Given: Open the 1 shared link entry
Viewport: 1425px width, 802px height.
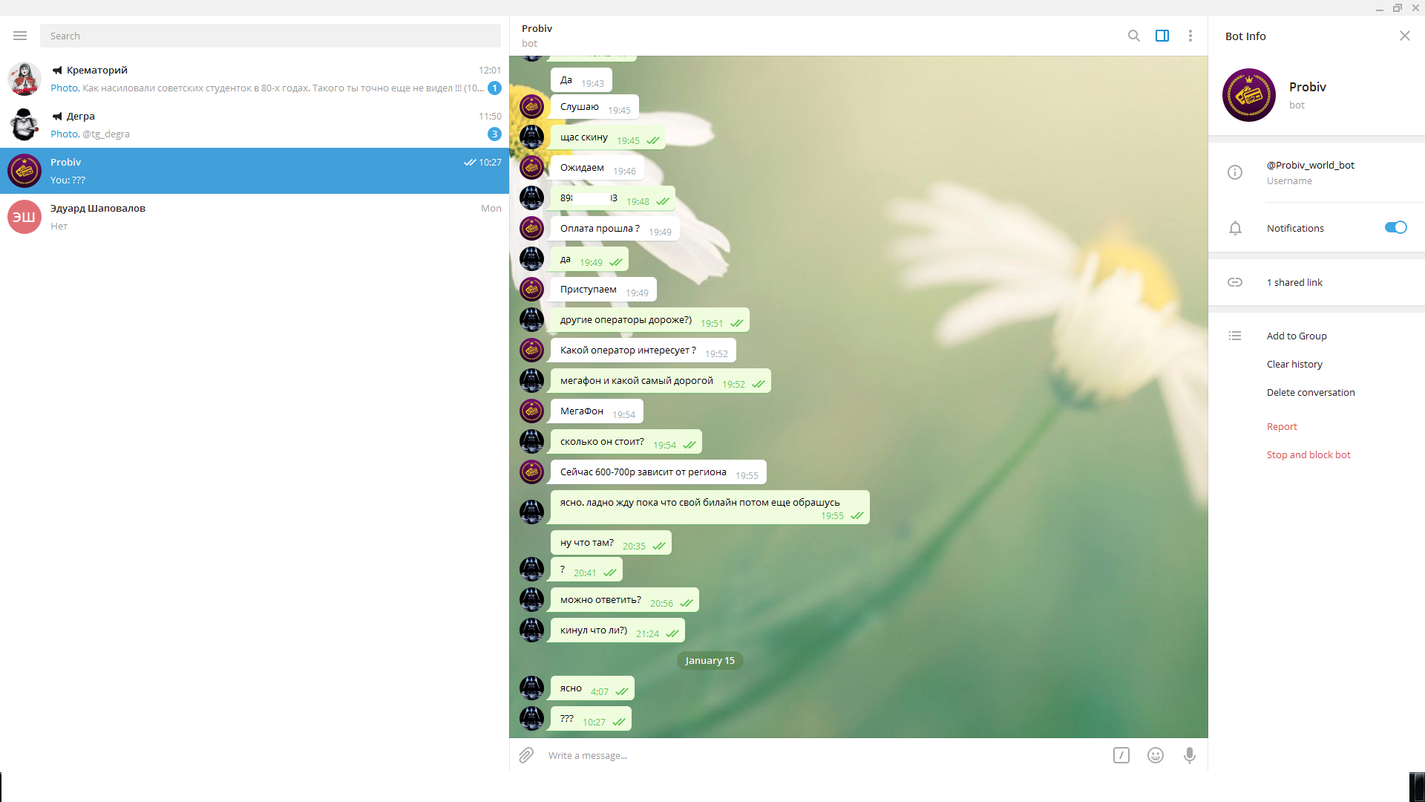Looking at the screenshot, I should tap(1294, 282).
